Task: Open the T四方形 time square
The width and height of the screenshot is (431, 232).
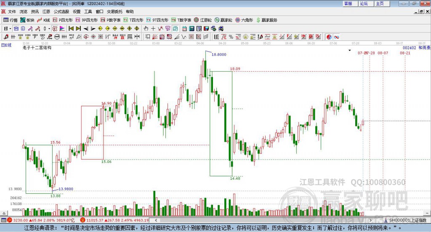Action: (x=133, y=20)
